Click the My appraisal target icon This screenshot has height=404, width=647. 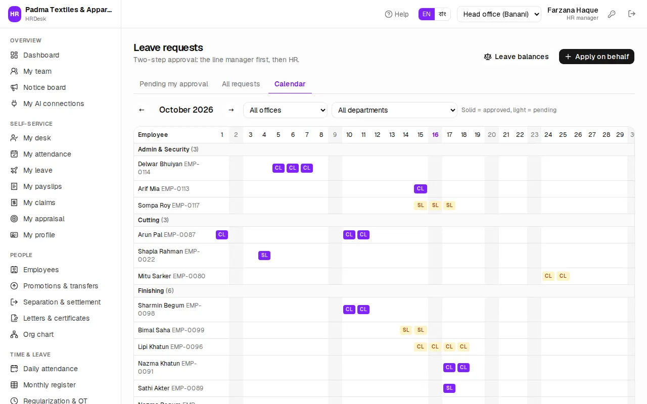coord(14,219)
